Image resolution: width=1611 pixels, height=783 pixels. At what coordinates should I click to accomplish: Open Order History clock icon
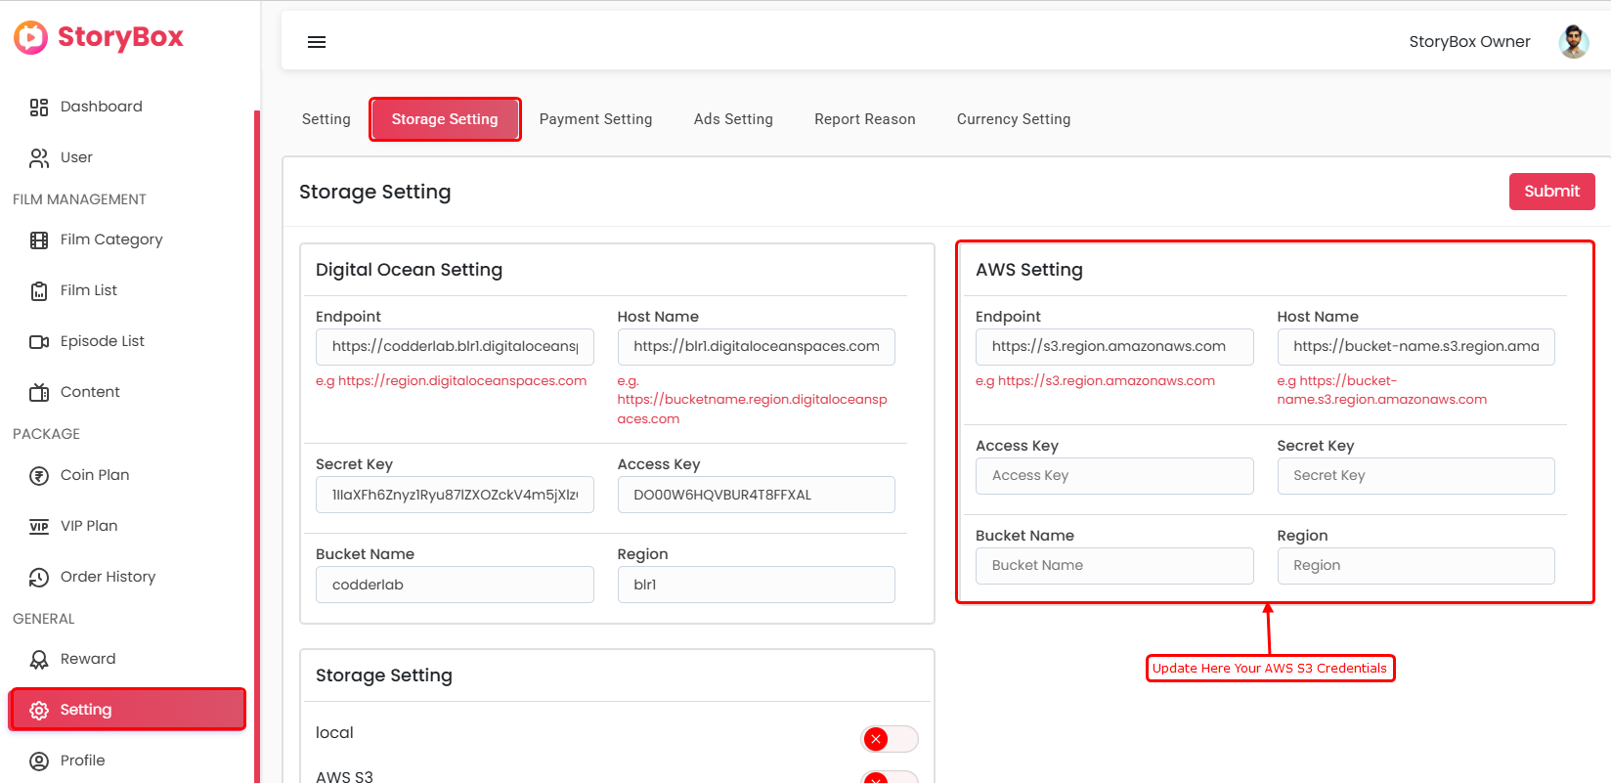(39, 578)
